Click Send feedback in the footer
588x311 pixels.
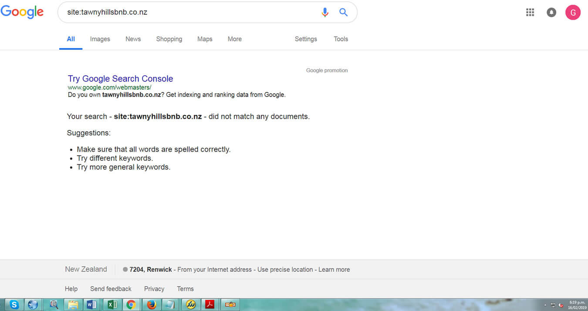111,289
